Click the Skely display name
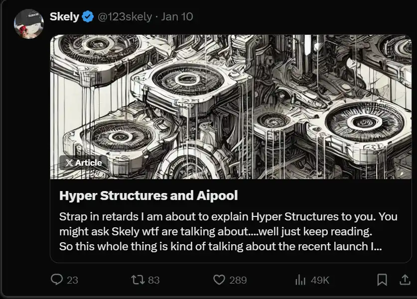The width and height of the screenshot is (417, 299). point(64,16)
